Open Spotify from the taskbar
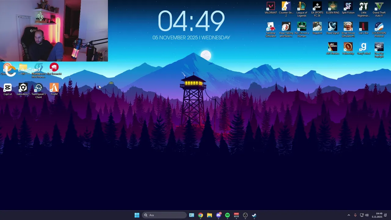Screen dimensions: 391x220 [x=227, y=215]
